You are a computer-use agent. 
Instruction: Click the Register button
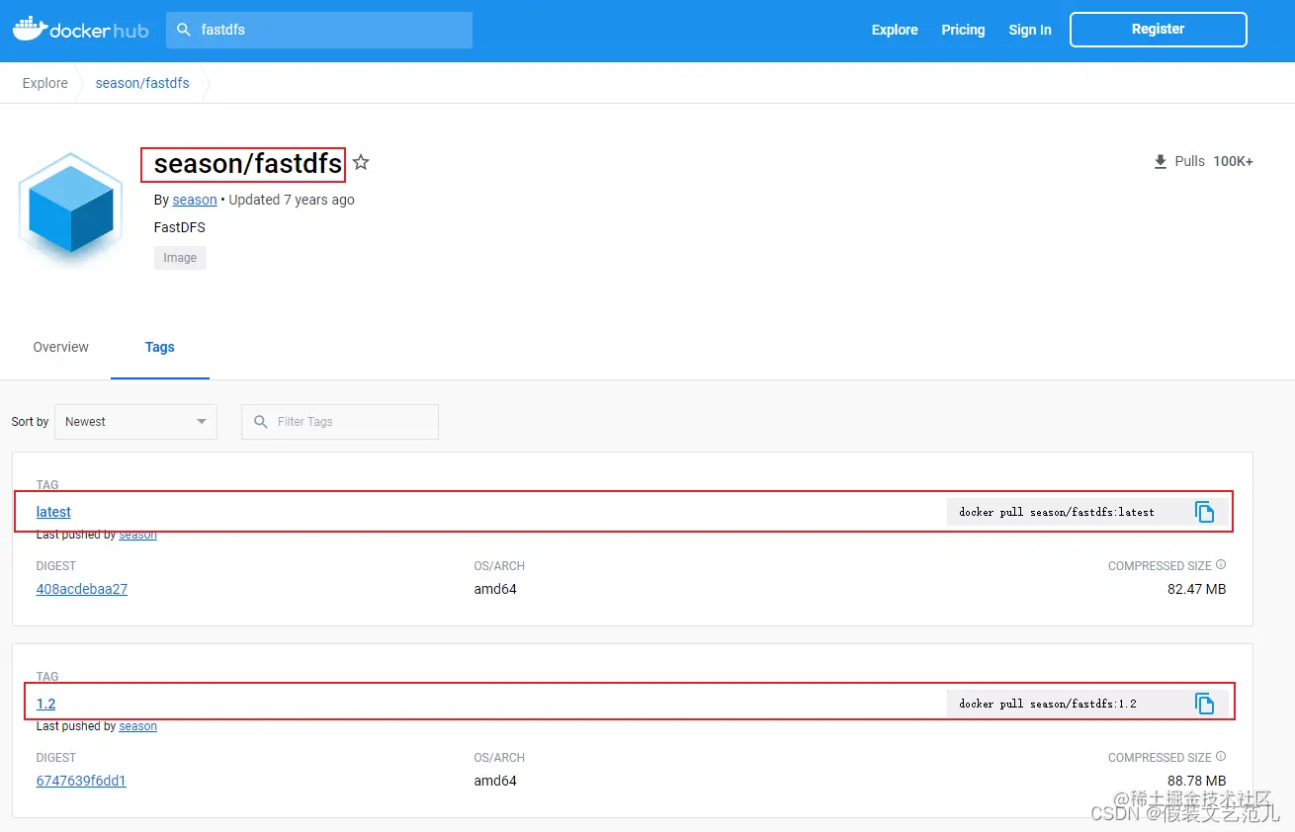tap(1158, 30)
